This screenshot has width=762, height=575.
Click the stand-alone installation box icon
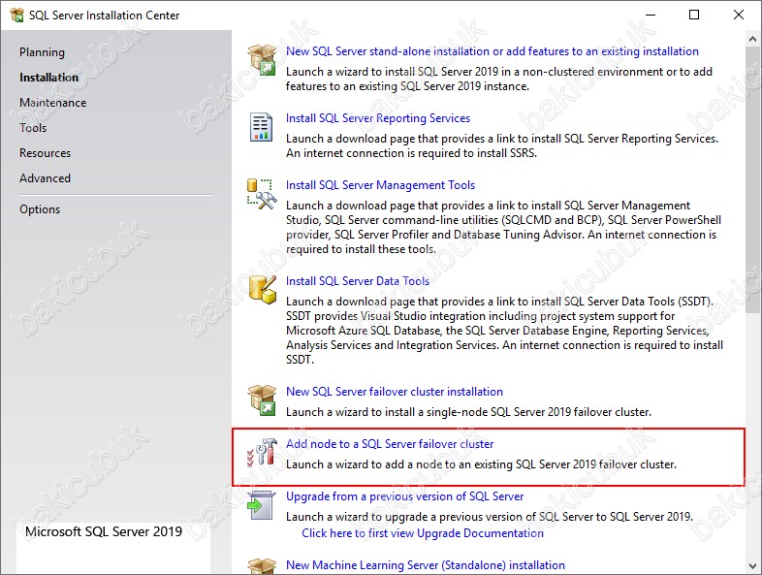262,60
